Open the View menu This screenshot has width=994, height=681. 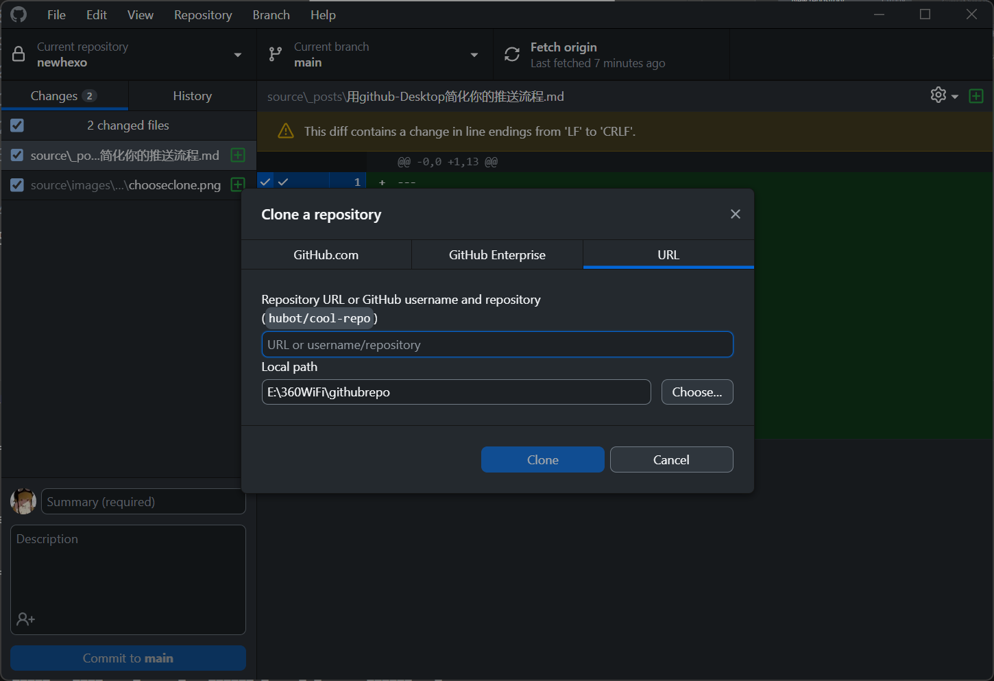(141, 14)
